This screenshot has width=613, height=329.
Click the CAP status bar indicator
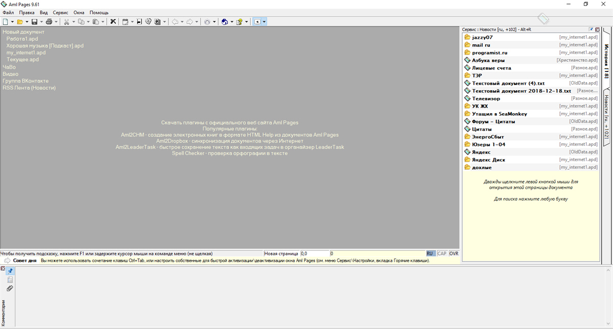pyautogui.click(x=441, y=254)
